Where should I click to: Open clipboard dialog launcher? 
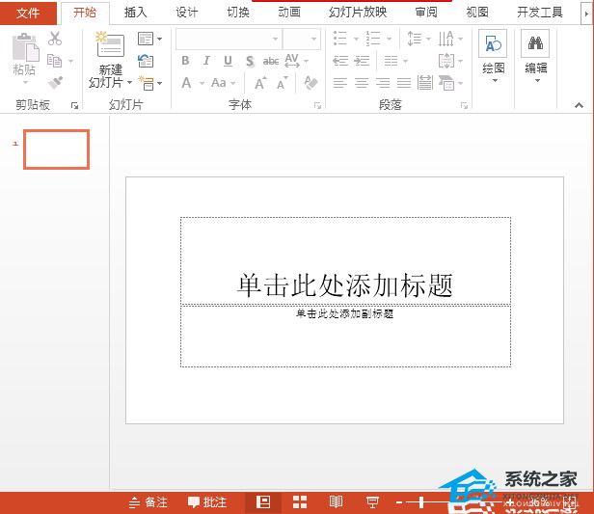click(74, 106)
